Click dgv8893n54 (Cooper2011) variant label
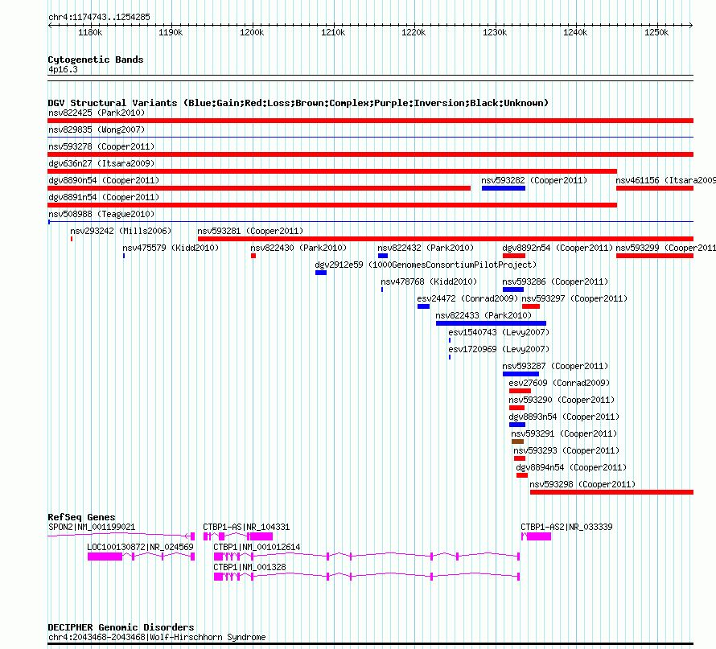716x649 pixels. pyautogui.click(x=564, y=417)
